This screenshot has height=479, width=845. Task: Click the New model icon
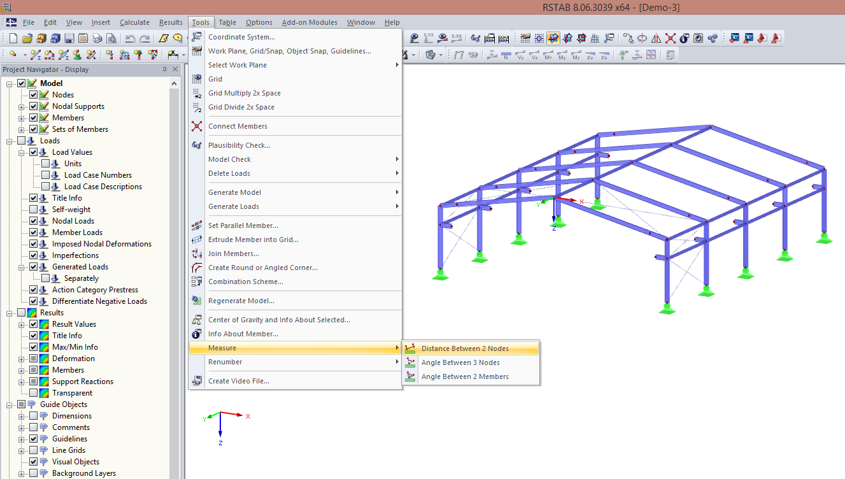click(x=13, y=38)
